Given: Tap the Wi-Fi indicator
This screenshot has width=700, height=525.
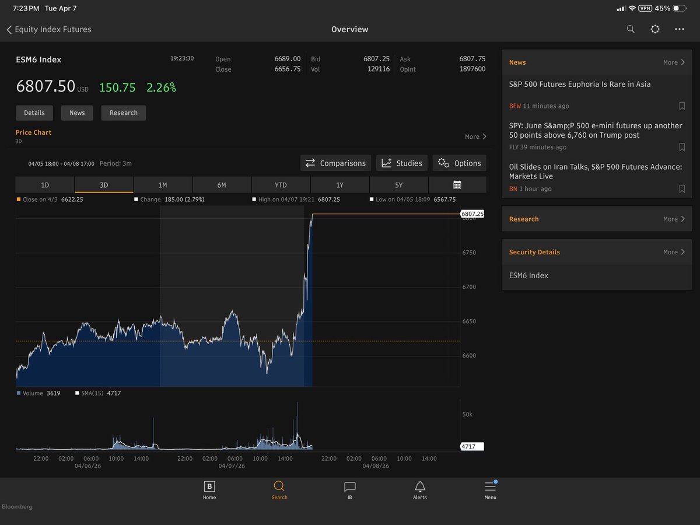Looking at the screenshot, I should click(632, 9).
